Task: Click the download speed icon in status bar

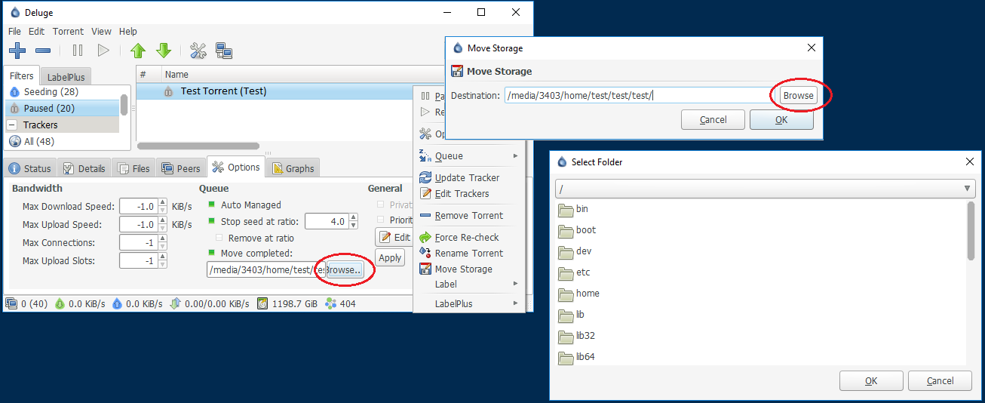Action: 60,303
